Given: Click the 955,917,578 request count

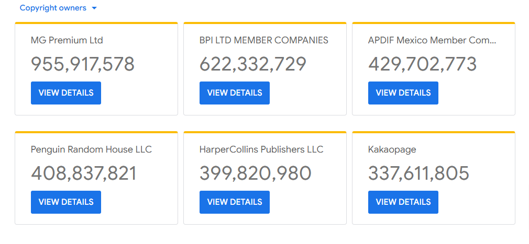Looking at the screenshot, I should pyautogui.click(x=83, y=64).
